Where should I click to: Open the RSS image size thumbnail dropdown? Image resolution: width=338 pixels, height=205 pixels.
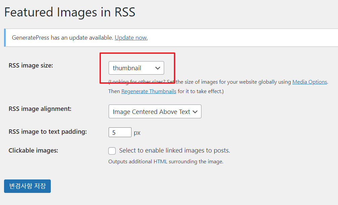coord(136,68)
